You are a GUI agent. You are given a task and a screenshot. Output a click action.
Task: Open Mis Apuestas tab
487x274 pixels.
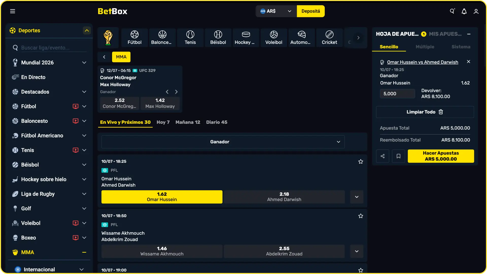point(445,34)
